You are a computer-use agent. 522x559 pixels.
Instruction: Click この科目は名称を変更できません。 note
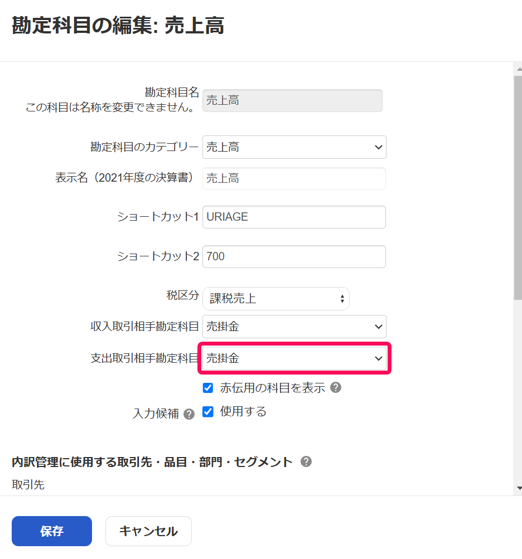tap(110, 107)
